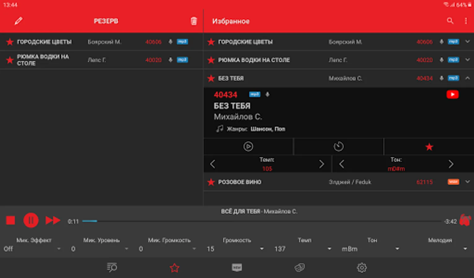Click the large song number 40434 in details
This screenshot has height=278, width=474.
[225, 95]
